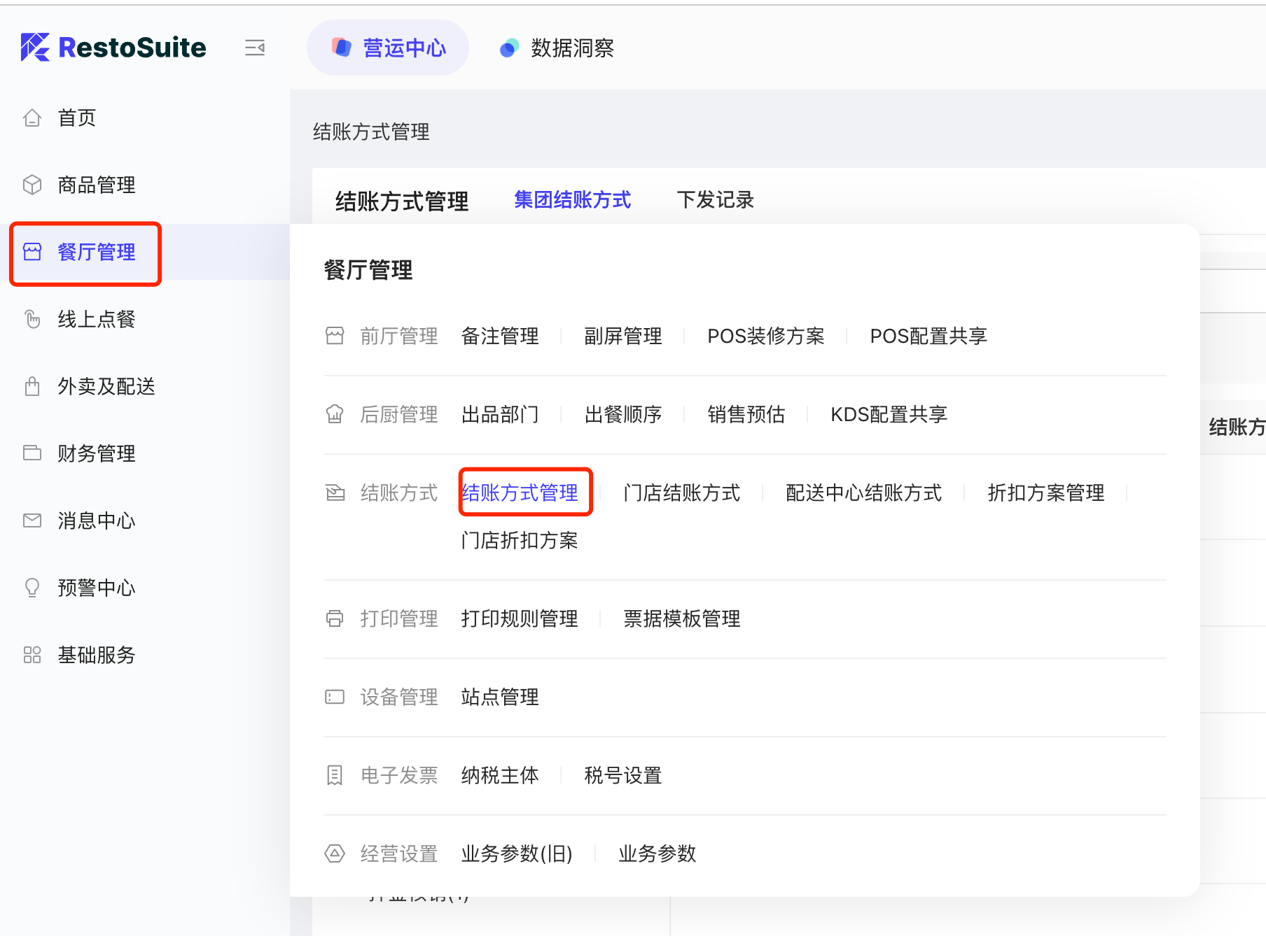
Task: Open the 财务管理 sidebar menu
Action: point(97,453)
